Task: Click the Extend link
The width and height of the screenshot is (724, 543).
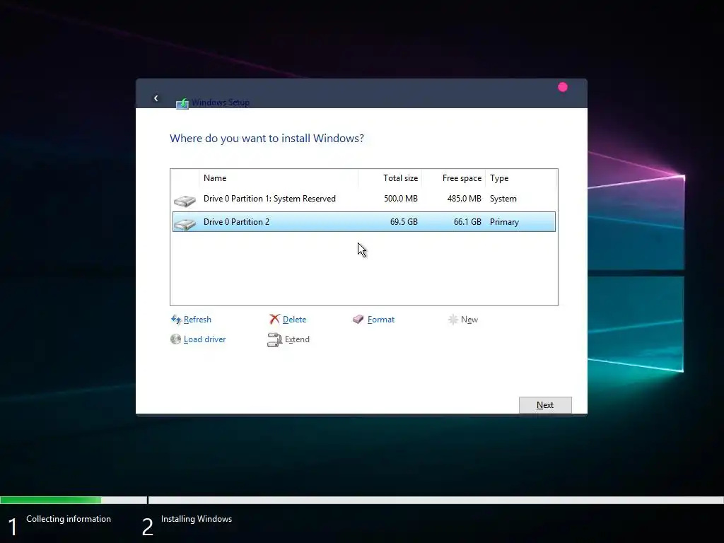Action: (297, 339)
